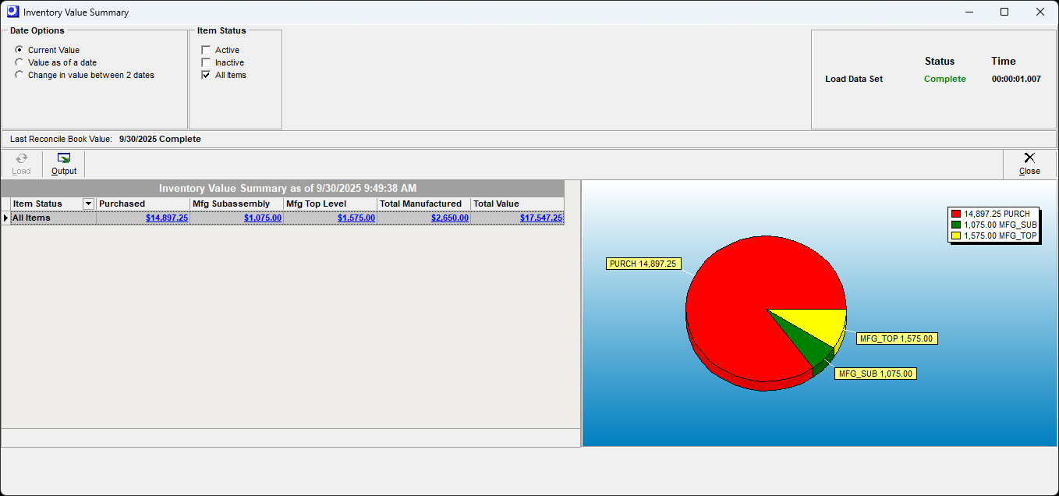Image resolution: width=1059 pixels, height=496 pixels.
Task: Click the $2,650.00 Total Manufactured link
Action: pos(450,218)
